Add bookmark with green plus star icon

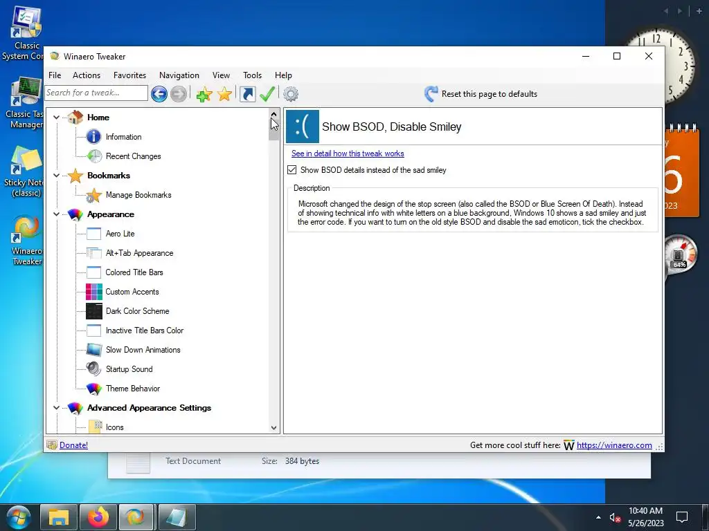tap(204, 94)
